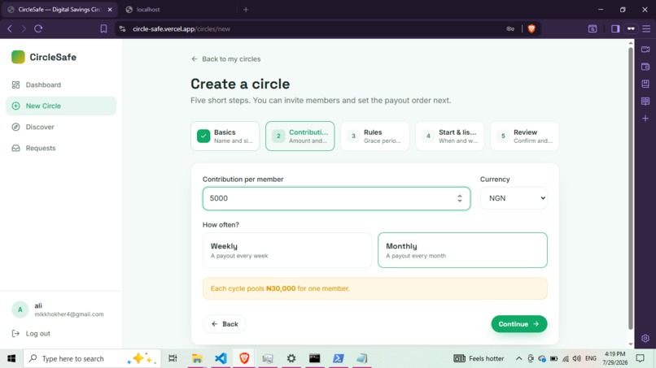Click the site settings icon in address bar
This screenshot has height=368, width=656.
click(x=123, y=28)
